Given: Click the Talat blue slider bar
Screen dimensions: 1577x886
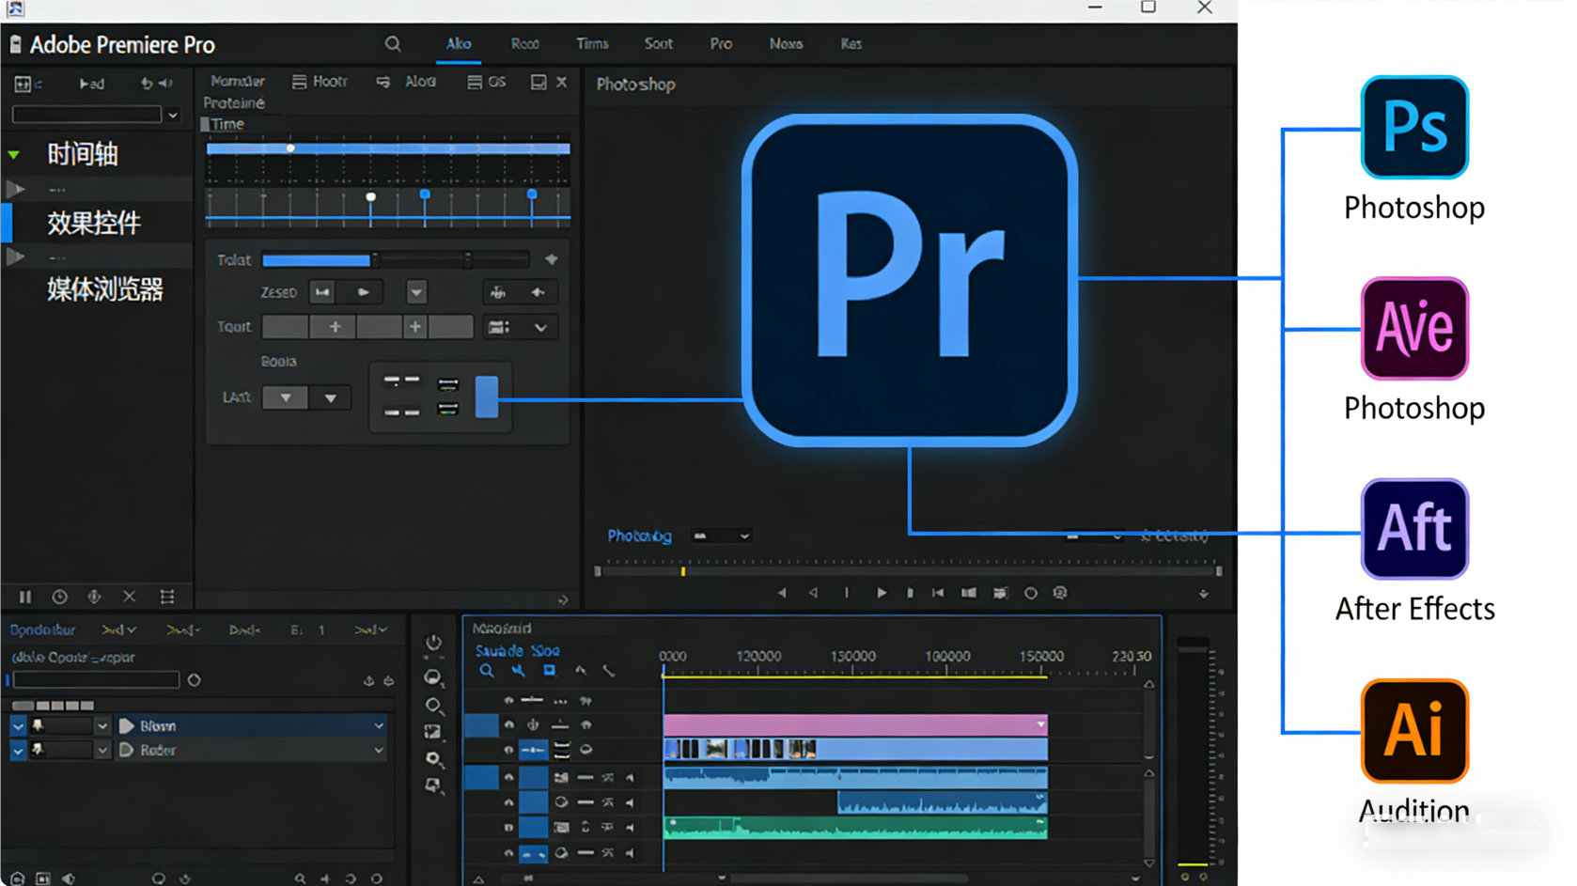Looking at the screenshot, I should [317, 260].
